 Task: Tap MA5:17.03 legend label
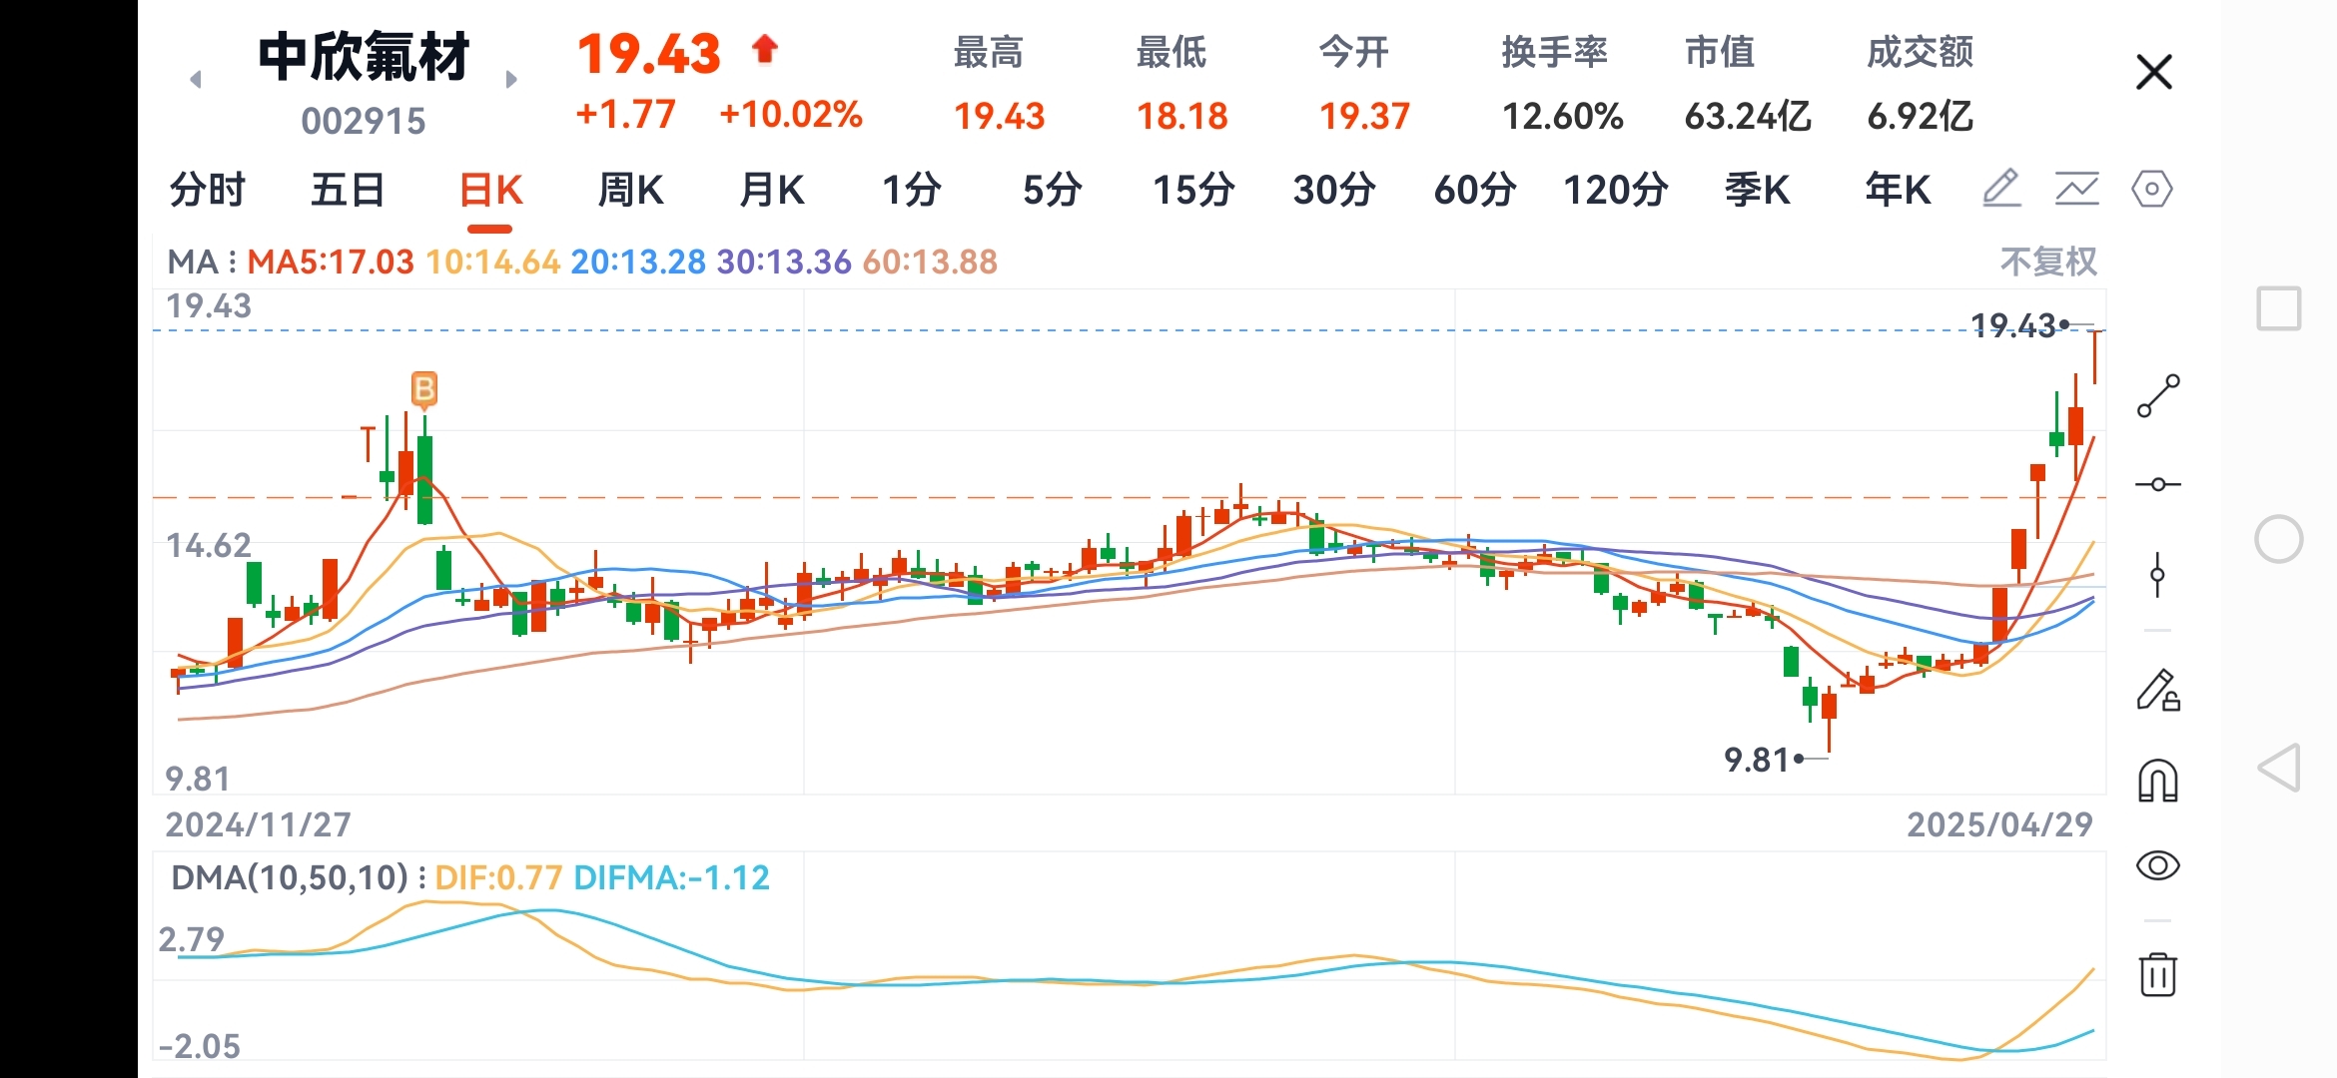pos(331,262)
